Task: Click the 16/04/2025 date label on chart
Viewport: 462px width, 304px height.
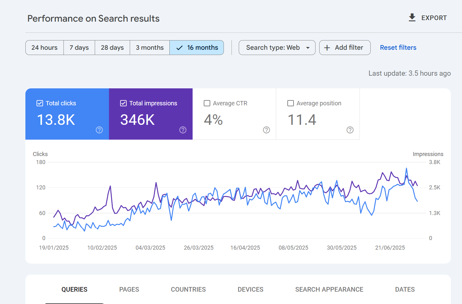Action: [245, 248]
